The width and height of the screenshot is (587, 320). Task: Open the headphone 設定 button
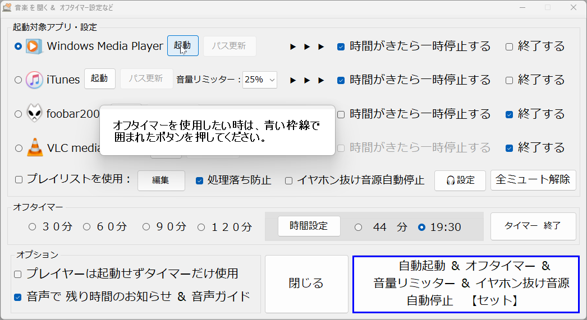tap(460, 180)
